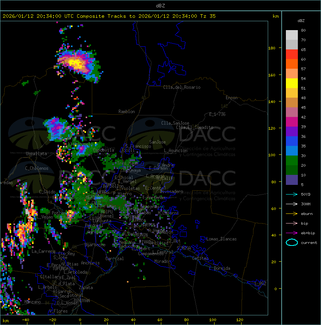Select the light gray 70-80 dBZ swatch

click(292, 35)
